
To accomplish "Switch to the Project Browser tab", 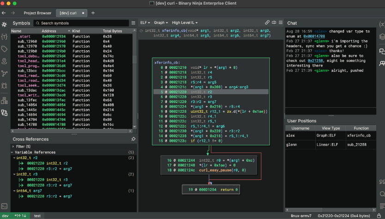I will 38,13.
